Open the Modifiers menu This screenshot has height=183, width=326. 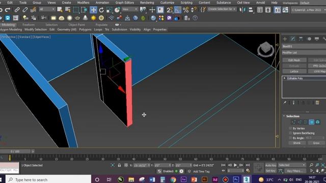[83, 3]
